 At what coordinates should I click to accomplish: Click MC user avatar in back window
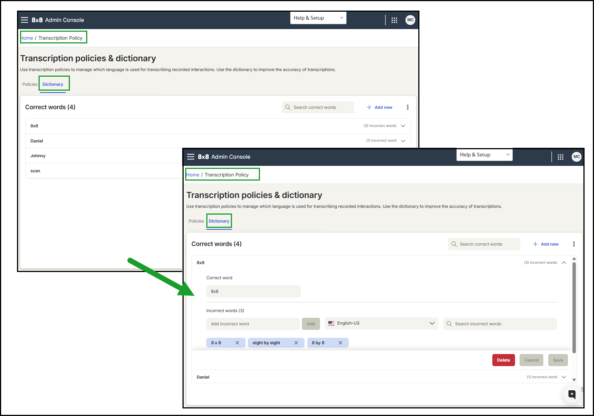[x=410, y=20]
